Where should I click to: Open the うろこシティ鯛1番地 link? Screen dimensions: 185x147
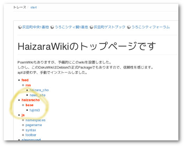(x=71, y=27)
